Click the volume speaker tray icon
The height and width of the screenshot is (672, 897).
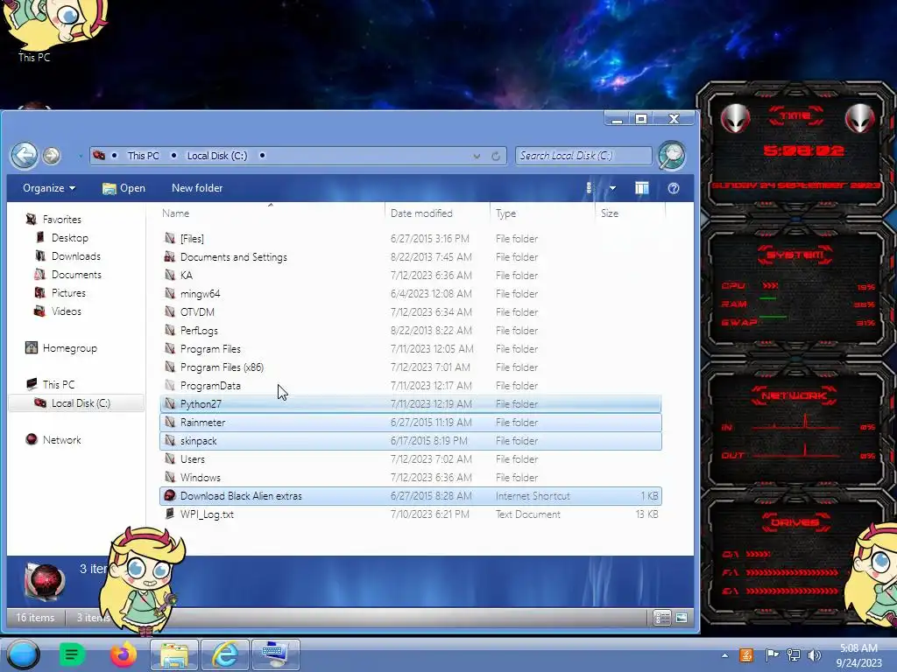point(814,655)
